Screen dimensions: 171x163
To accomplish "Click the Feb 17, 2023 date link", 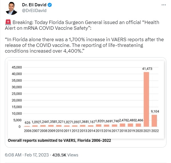I will (x=37, y=155).
